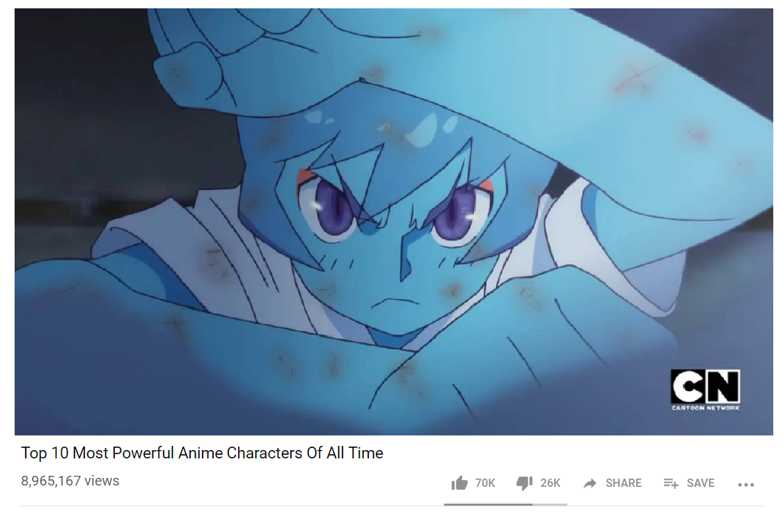This screenshot has height=521, width=783.
Task: Click the share arrow icon
Action: click(590, 483)
